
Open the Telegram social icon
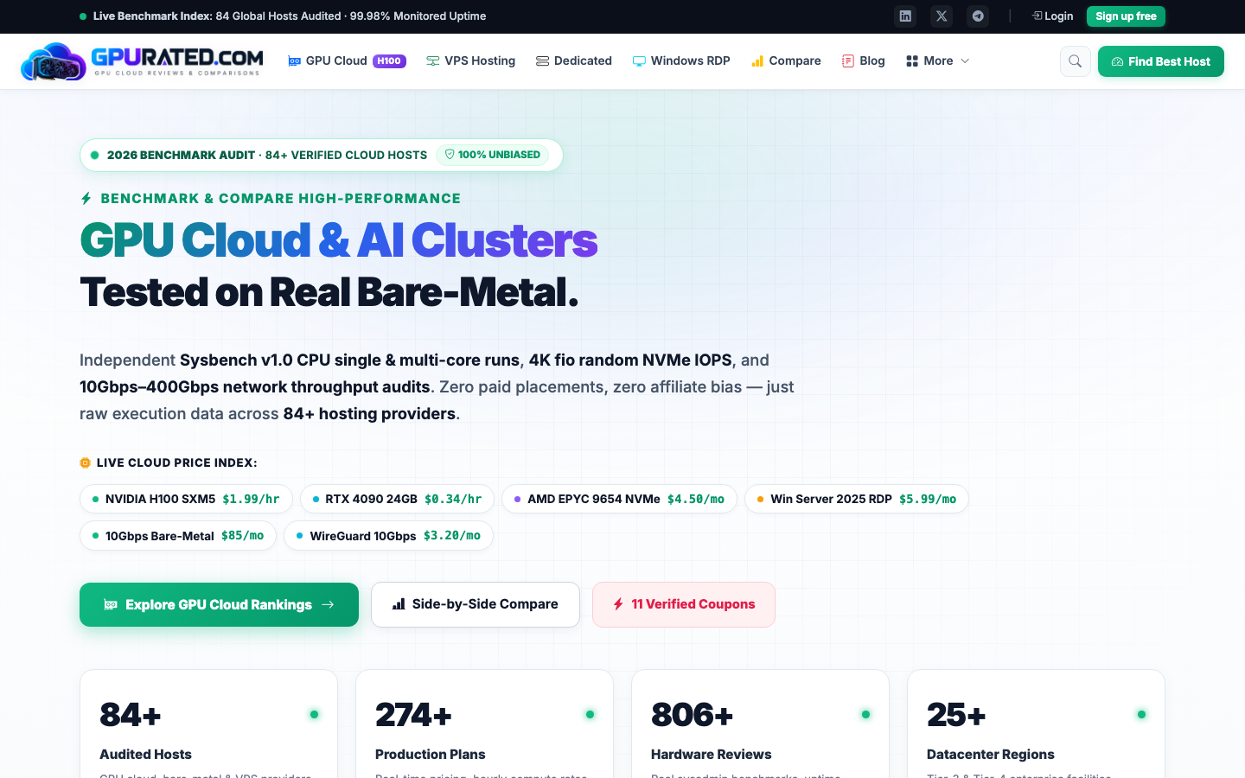(x=978, y=16)
